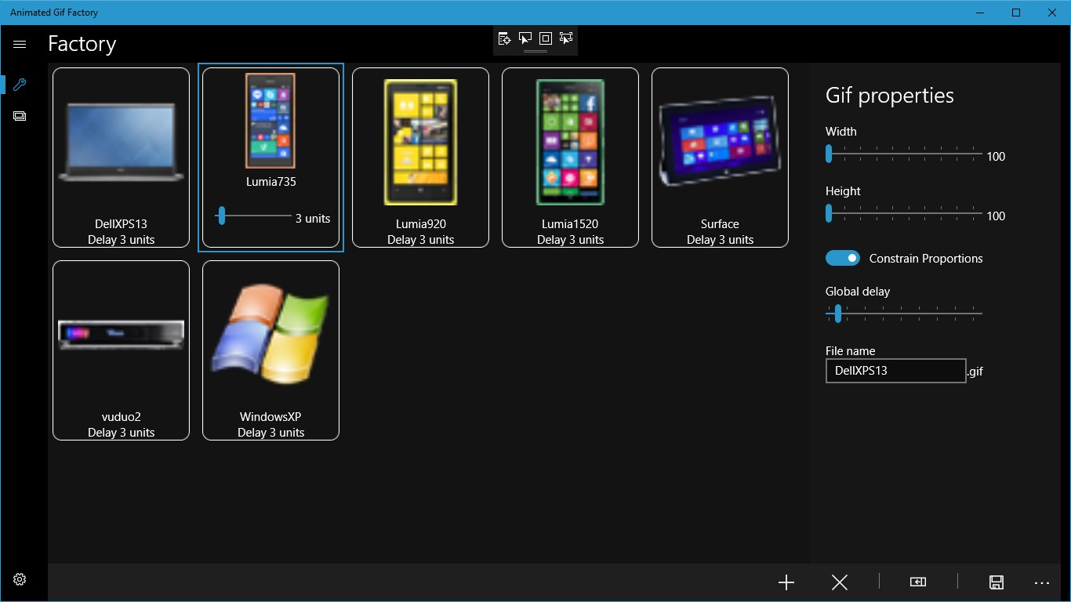Open settings gear in the sidebar
This screenshot has height=602, width=1071.
point(20,579)
